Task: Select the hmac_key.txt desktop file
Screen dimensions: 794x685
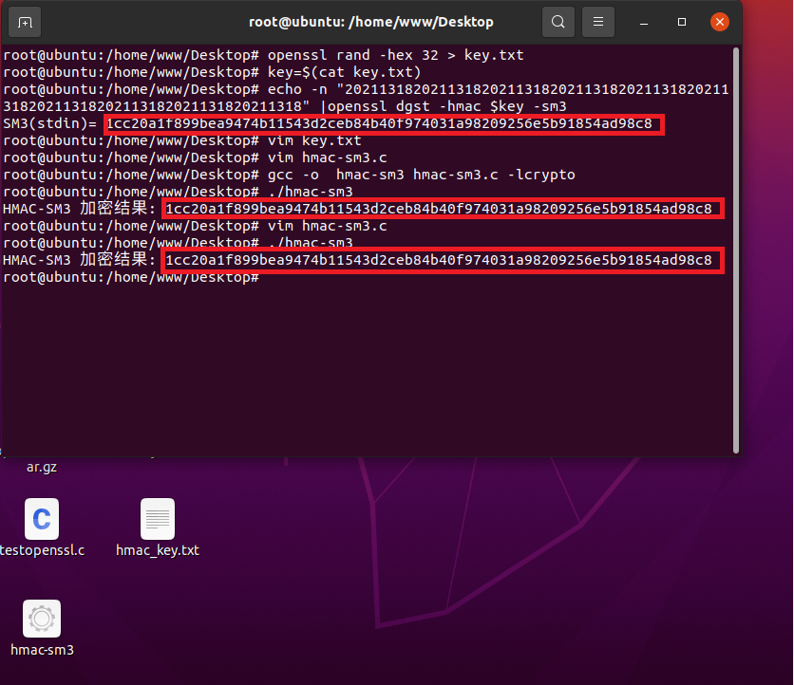Action: point(158,528)
